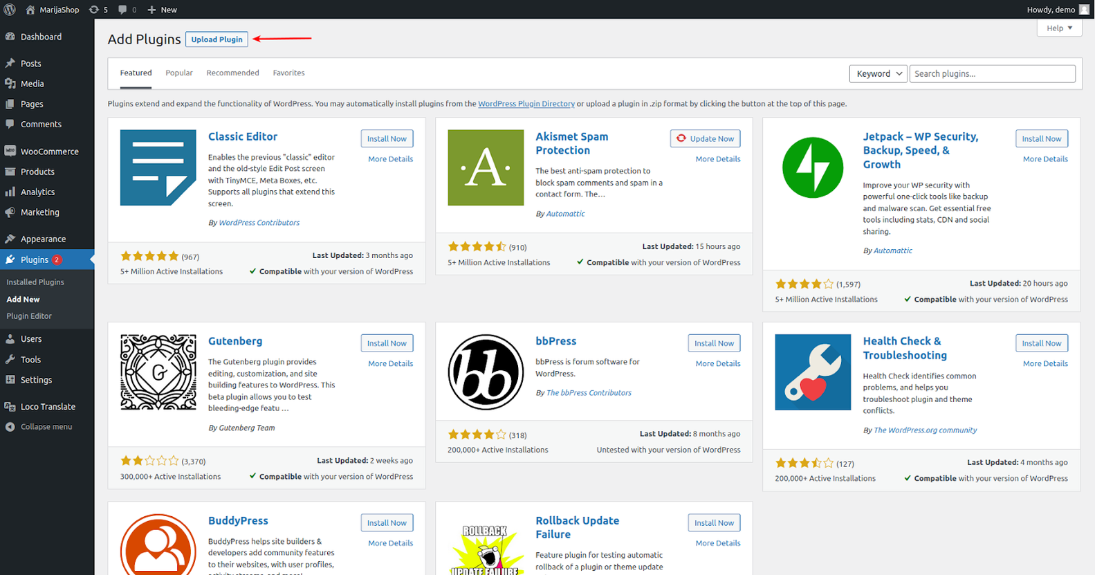This screenshot has height=575, width=1095.
Task: Click Update Now for Akismet
Action: (705, 138)
